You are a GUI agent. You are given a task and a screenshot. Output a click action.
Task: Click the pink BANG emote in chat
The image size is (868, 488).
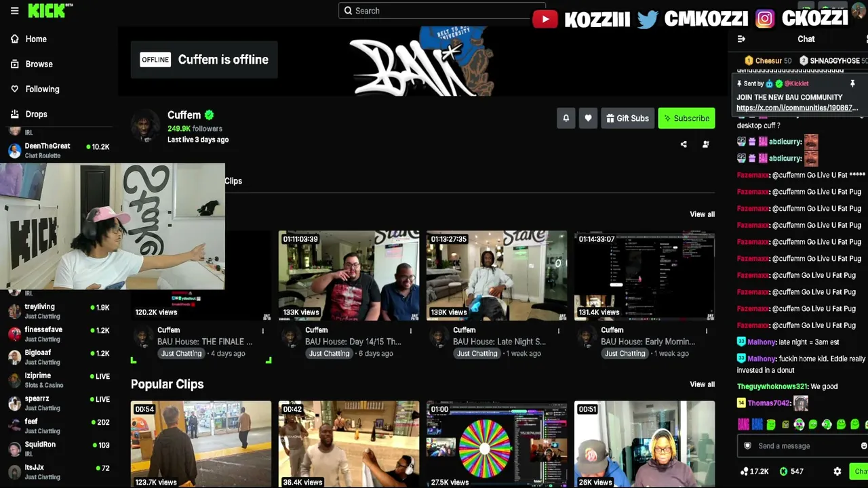click(744, 425)
